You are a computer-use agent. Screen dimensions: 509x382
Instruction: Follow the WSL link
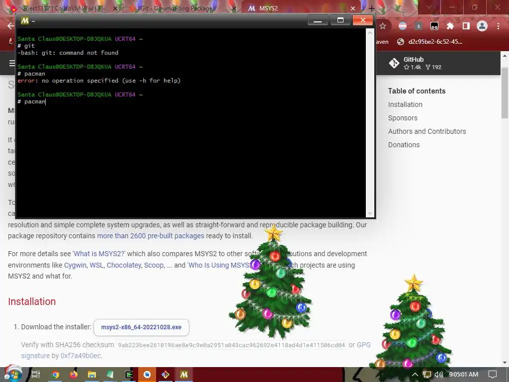96,265
